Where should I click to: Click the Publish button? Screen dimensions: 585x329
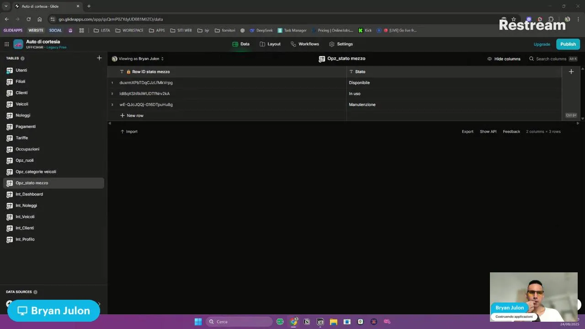(x=568, y=44)
